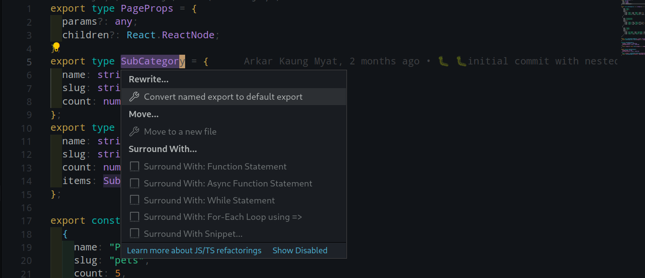Click the React.ReactNode type reference
This screenshot has height=278, width=645.
coord(170,35)
